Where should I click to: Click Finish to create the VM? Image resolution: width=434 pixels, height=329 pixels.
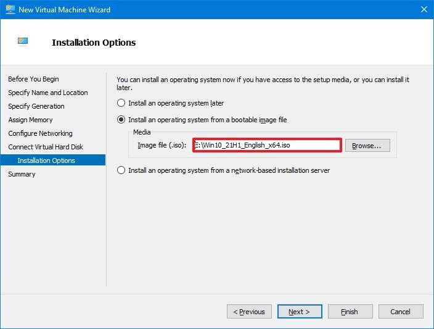click(x=350, y=312)
